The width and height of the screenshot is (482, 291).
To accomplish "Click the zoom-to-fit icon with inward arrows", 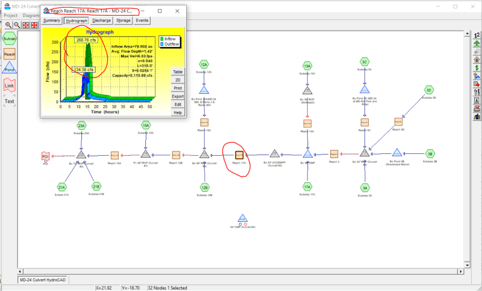I will (25, 25).
